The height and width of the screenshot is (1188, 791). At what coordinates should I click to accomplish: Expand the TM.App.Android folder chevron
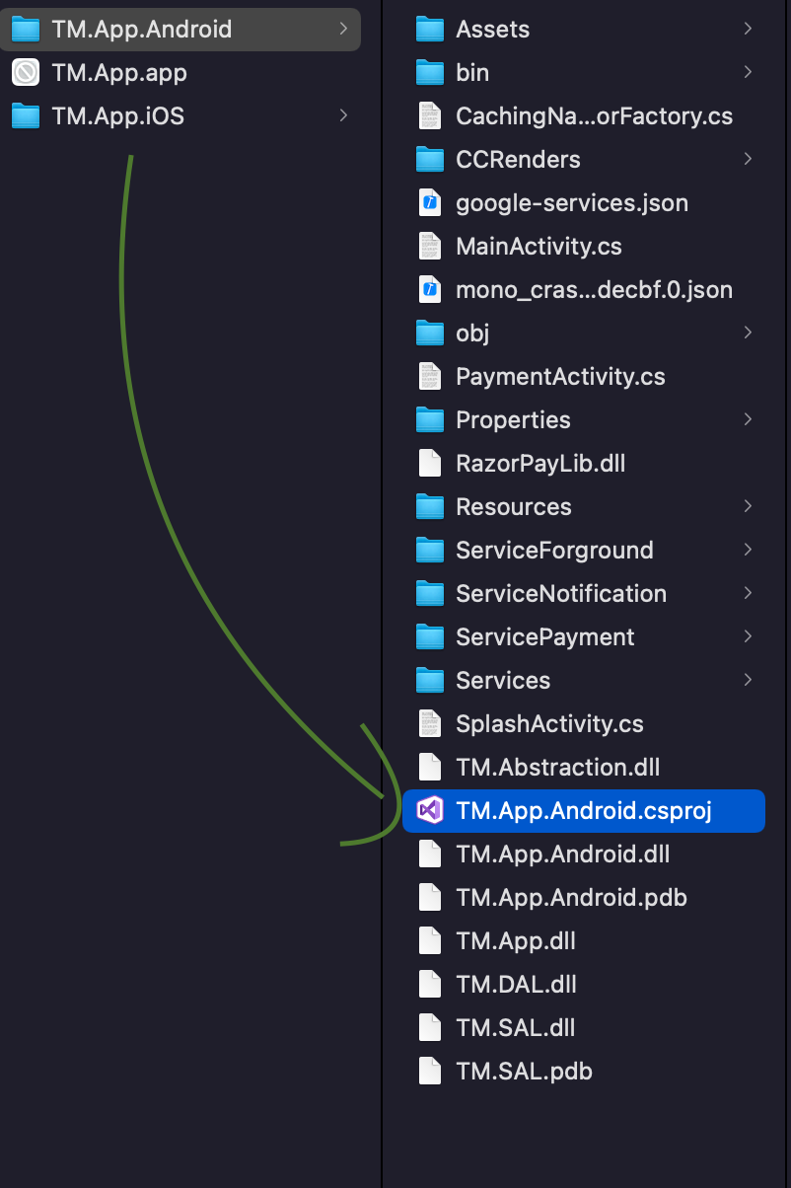coord(343,29)
